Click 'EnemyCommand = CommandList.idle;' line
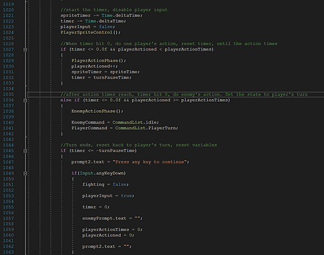The height and width of the screenshot is (255, 324). (x=116, y=122)
